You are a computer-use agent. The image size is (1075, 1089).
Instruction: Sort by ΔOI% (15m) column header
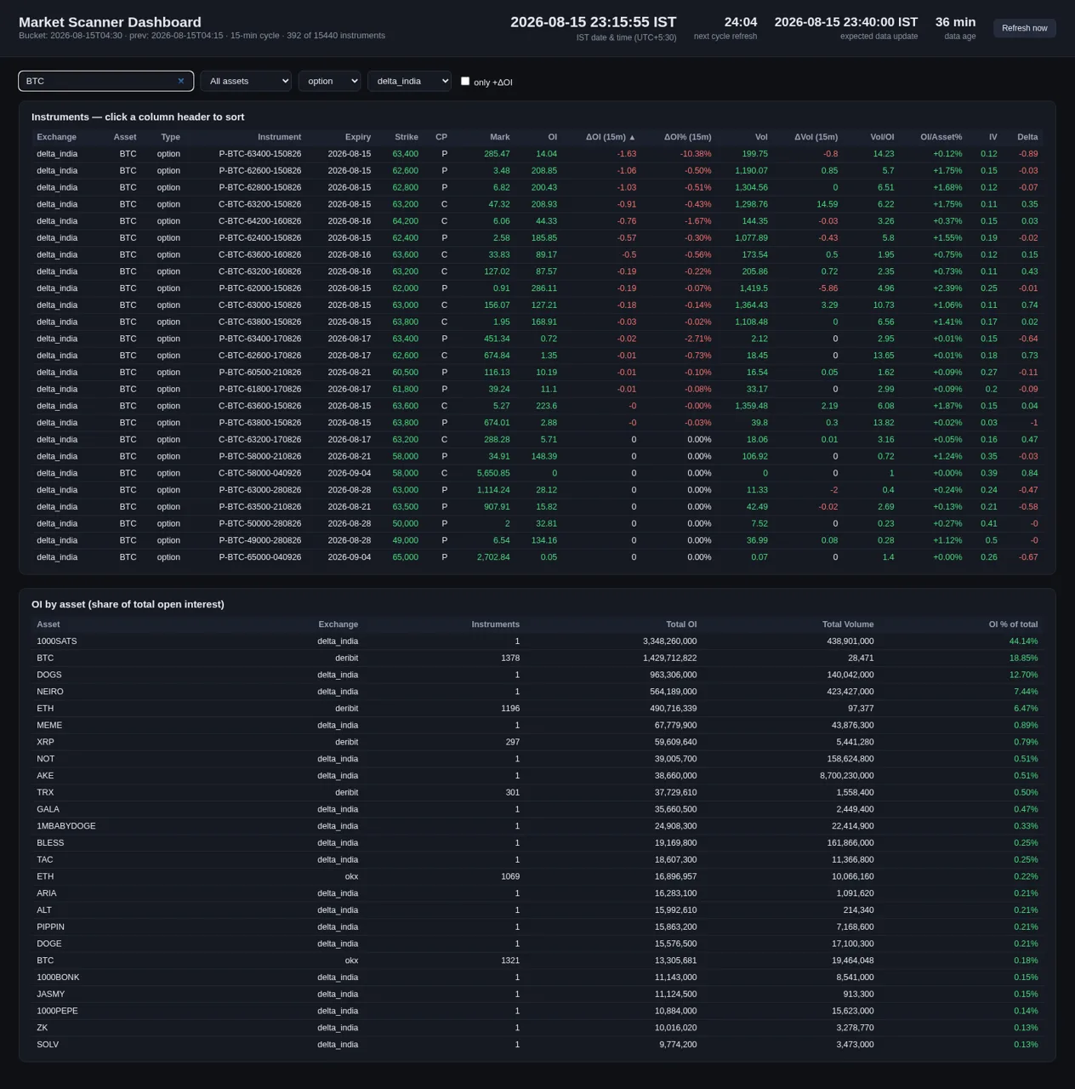[687, 137]
